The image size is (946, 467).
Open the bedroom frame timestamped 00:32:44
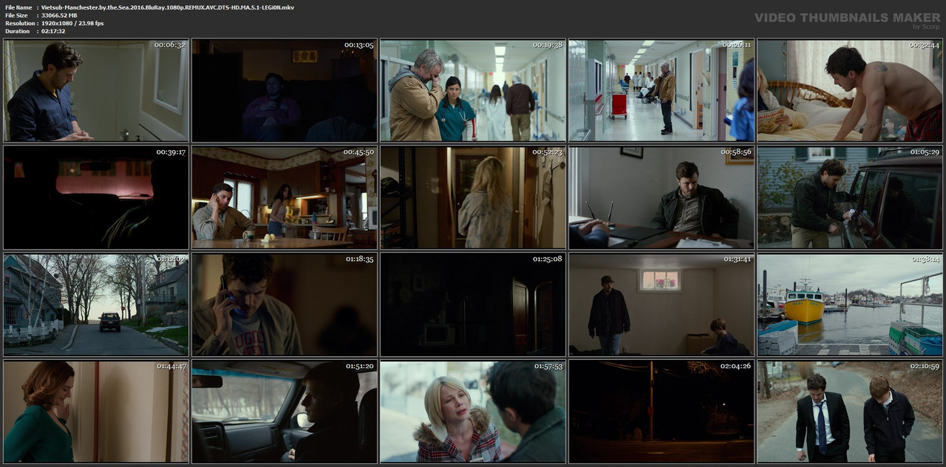[x=850, y=90]
